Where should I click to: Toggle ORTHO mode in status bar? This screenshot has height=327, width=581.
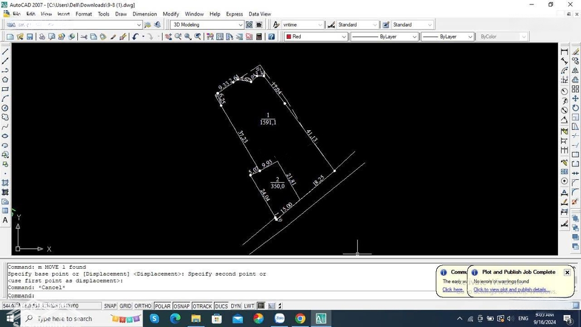pos(143,306)
